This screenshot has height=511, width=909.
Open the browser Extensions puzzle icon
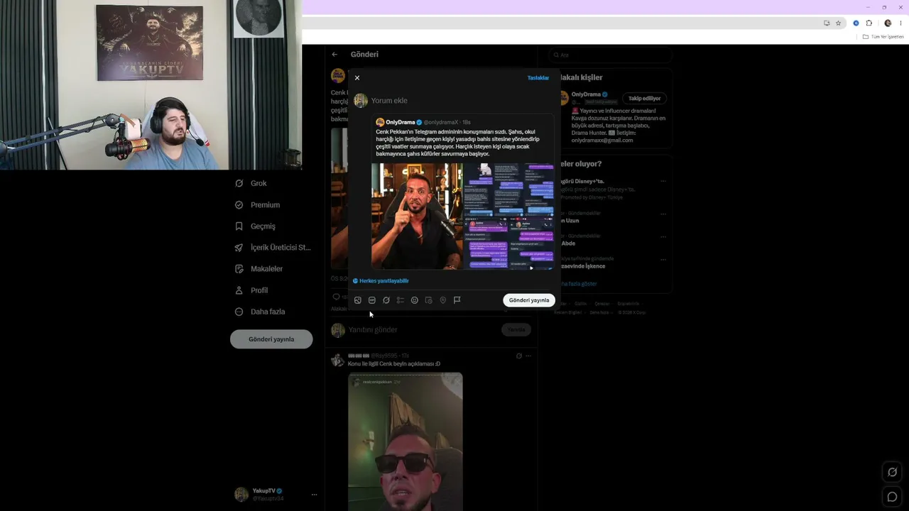pos(869,23)
